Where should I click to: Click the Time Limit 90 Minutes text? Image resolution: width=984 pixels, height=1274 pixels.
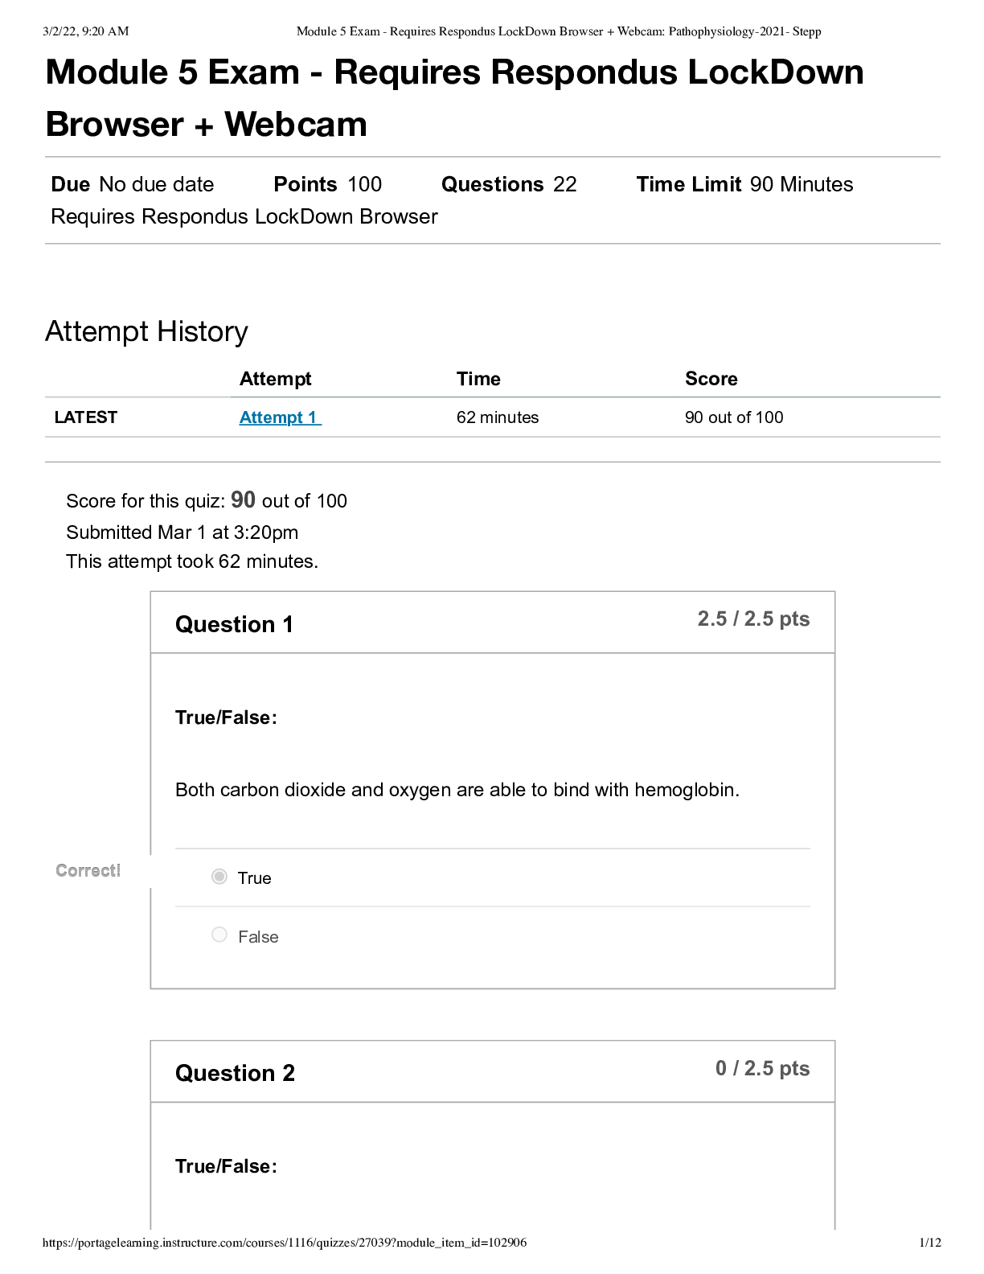[x=744, y=185]
